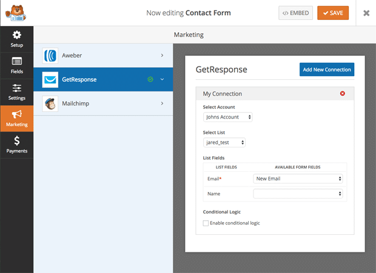Screen dimensions: 376x273
Task: Click the Name field label in the table
Action: coord(213,194)
